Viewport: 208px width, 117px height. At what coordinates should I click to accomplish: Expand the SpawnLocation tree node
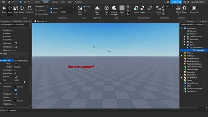tap(185, 36)
